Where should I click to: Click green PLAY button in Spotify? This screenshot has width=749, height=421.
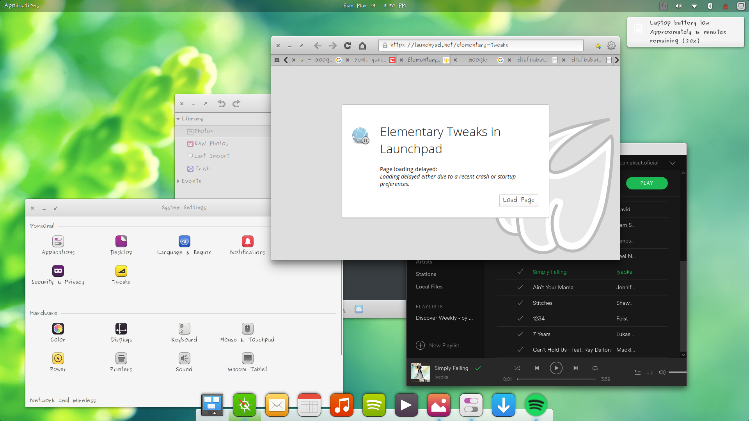[x=647, y=183]
